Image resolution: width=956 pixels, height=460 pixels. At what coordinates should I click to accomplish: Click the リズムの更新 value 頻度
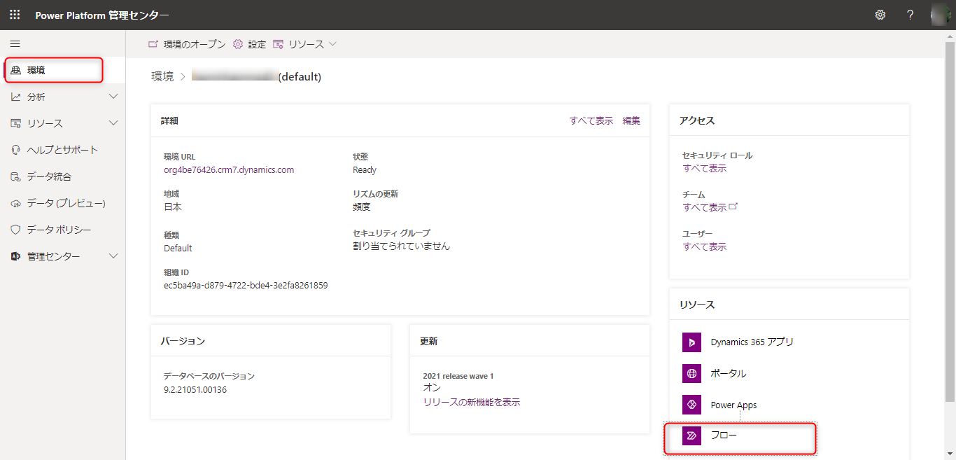click(362, 207)
